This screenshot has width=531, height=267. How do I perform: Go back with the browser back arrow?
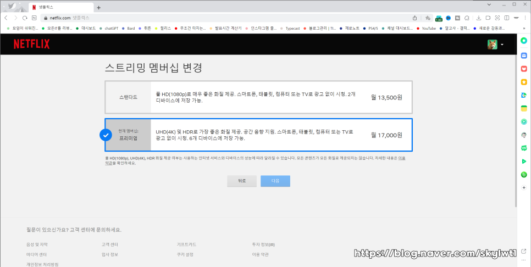coord(5,18)
